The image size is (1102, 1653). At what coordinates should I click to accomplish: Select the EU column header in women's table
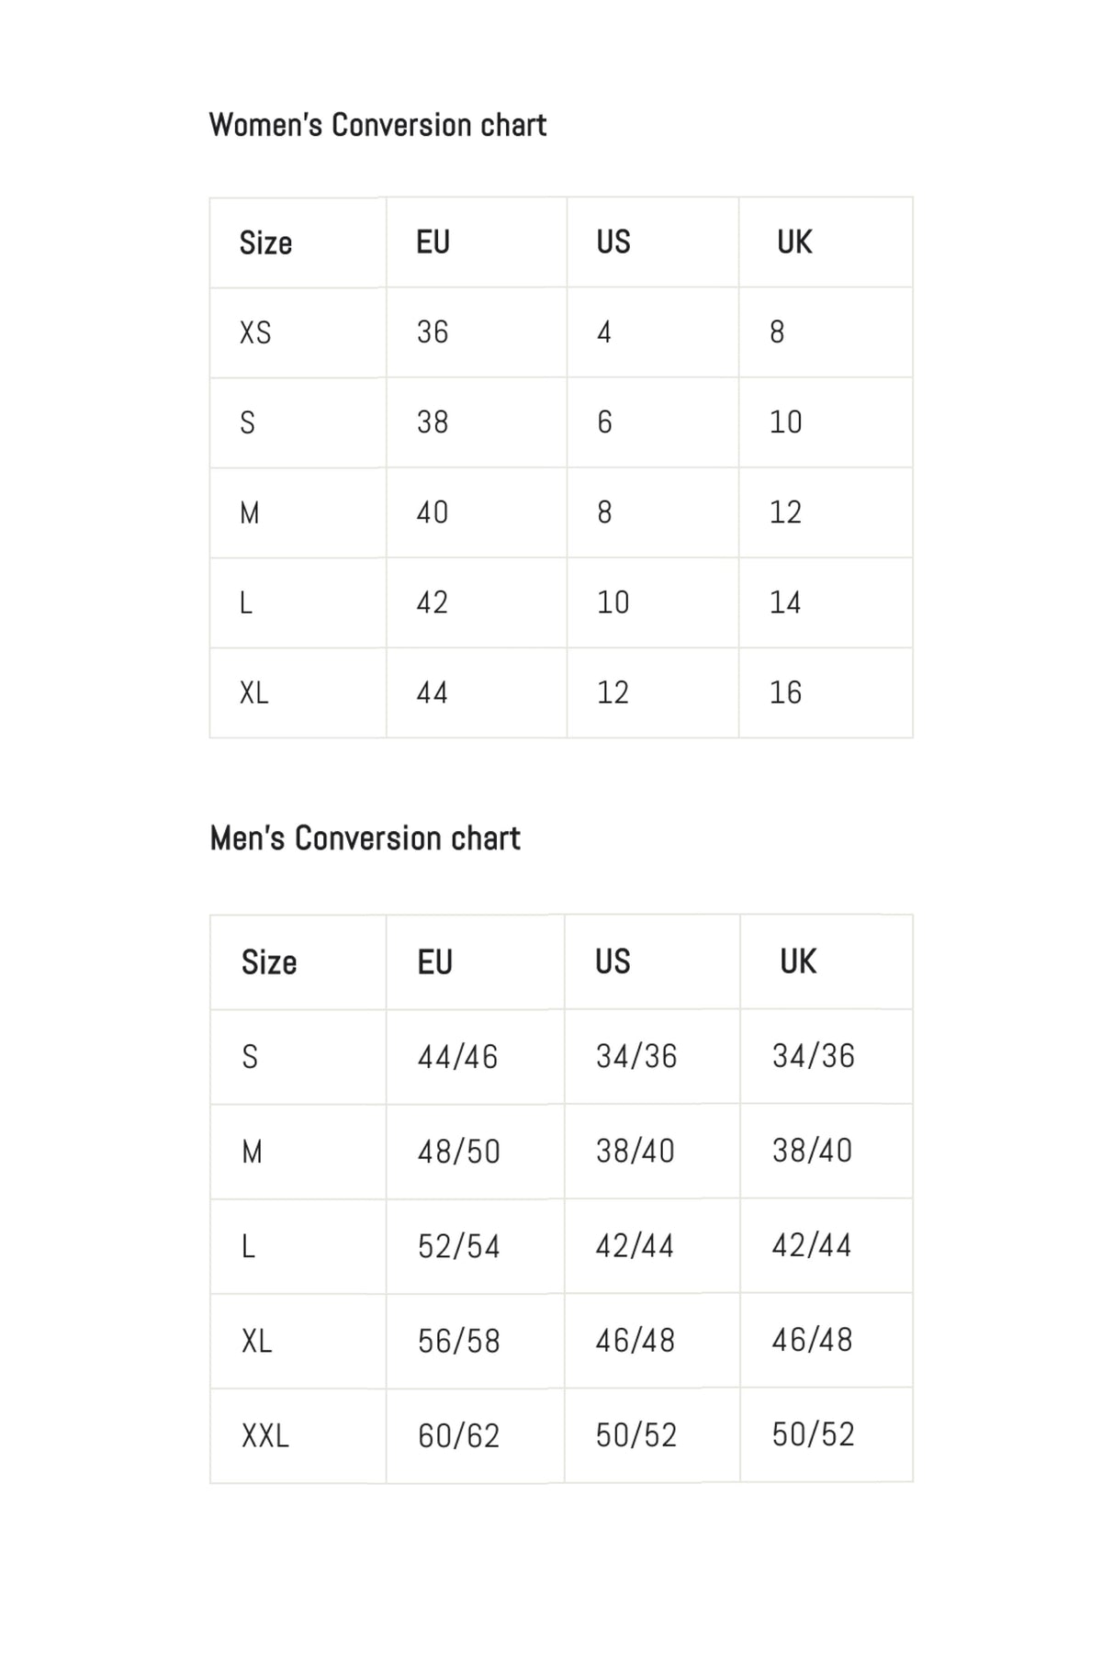tap(433, 242)
